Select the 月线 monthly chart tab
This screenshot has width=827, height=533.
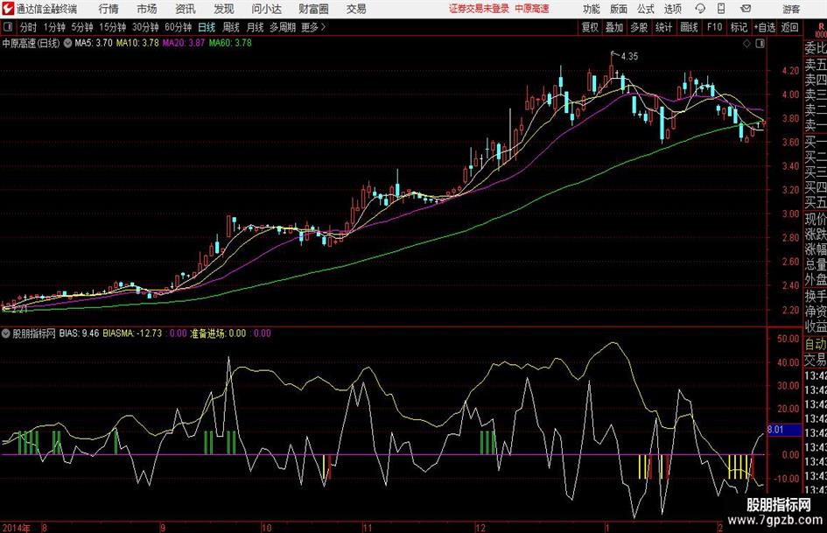(x=256, y=27)
